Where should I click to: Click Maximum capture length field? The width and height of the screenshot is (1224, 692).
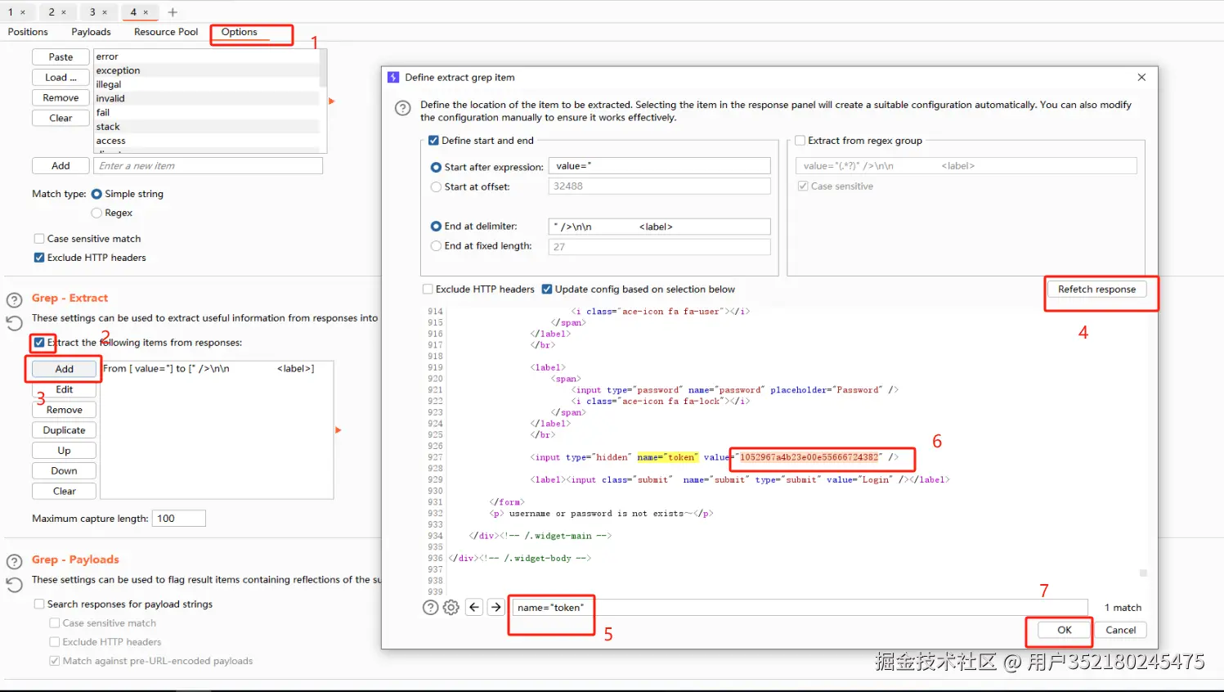[x=179, y=519]
